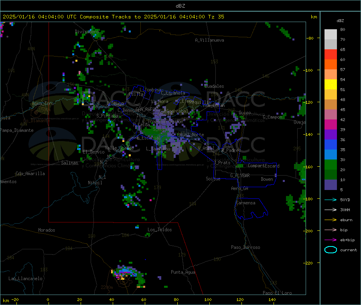Viewport: 361px width, 305px height.
Task: Click the bip pink arrow legend icon
Action: pyautogui.click(x=331, y=230)
